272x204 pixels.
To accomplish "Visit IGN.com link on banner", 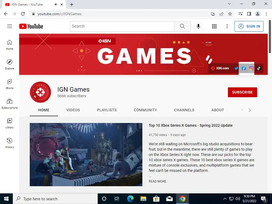I will click(220, 68).
